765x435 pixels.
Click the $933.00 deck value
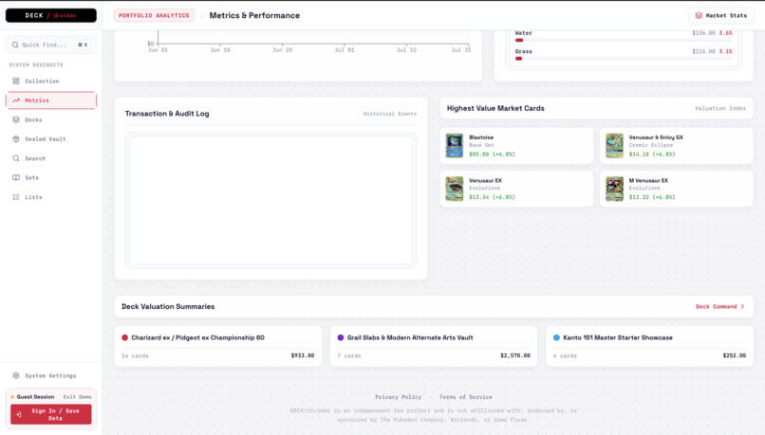pos(303,355)
